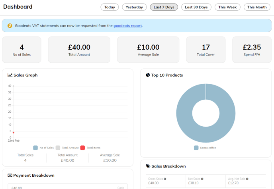This screenshot has width=274, height=189.
Task: Toggle the No of Sales legend swatch
Action: point(35,148)
